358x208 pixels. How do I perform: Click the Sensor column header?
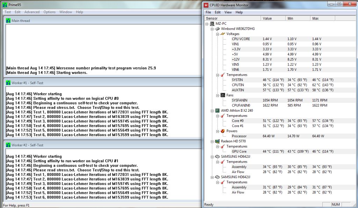[x=232, y=18]
